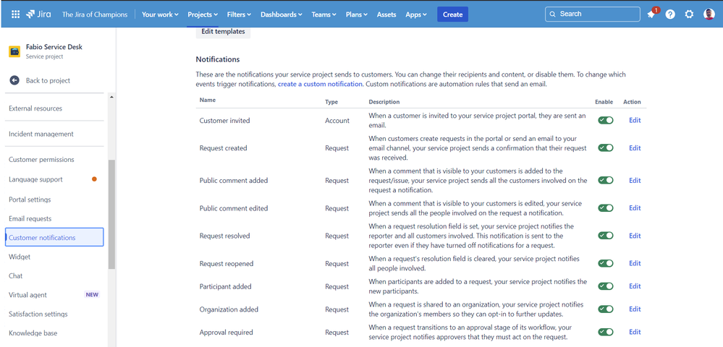Click the NEW badge beside Virtual agent
The width and height of the screenshot is (723, 347).
[92, 295]
